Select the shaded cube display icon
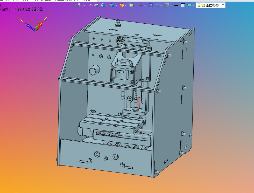Image resolution: width=254 pixels, height=193 pixels. (x=103, y=5)
